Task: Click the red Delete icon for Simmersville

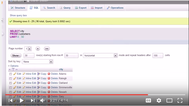Action: point(49,87)
